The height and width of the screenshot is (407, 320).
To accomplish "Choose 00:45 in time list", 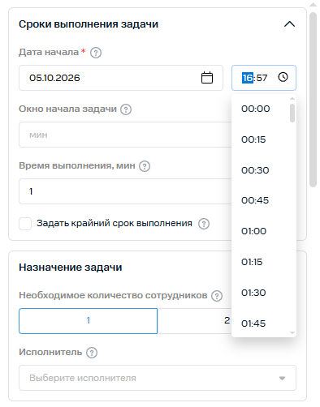I will 261,200.
